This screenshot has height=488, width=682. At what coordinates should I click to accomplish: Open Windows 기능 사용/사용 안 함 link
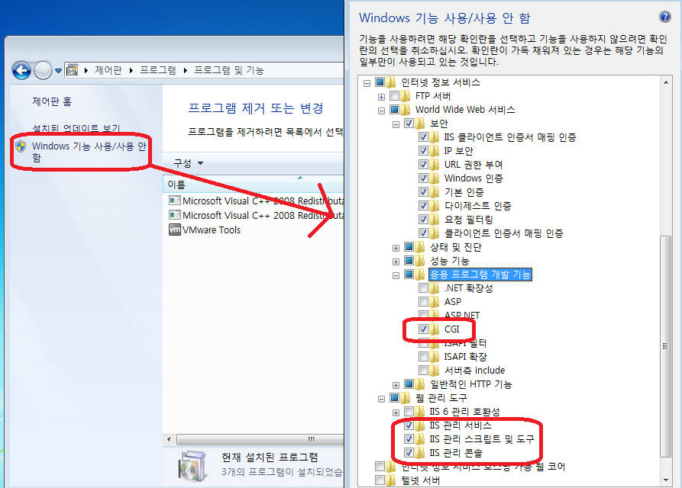[89, 152]
